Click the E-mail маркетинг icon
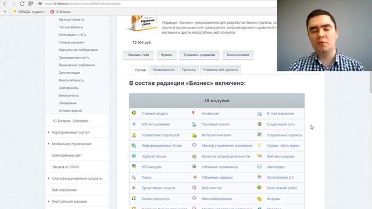372x209 pixels. coord(259,114)
